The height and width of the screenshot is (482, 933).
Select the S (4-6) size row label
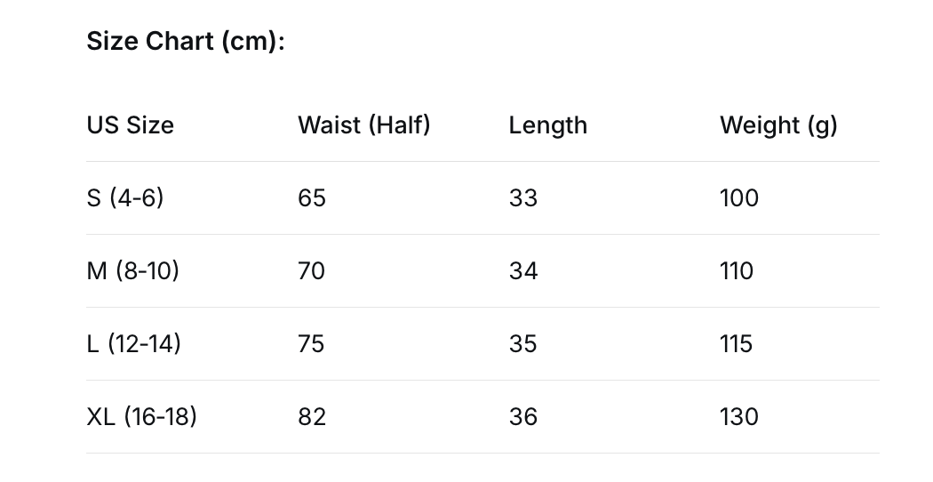click(x=125, y=197)
